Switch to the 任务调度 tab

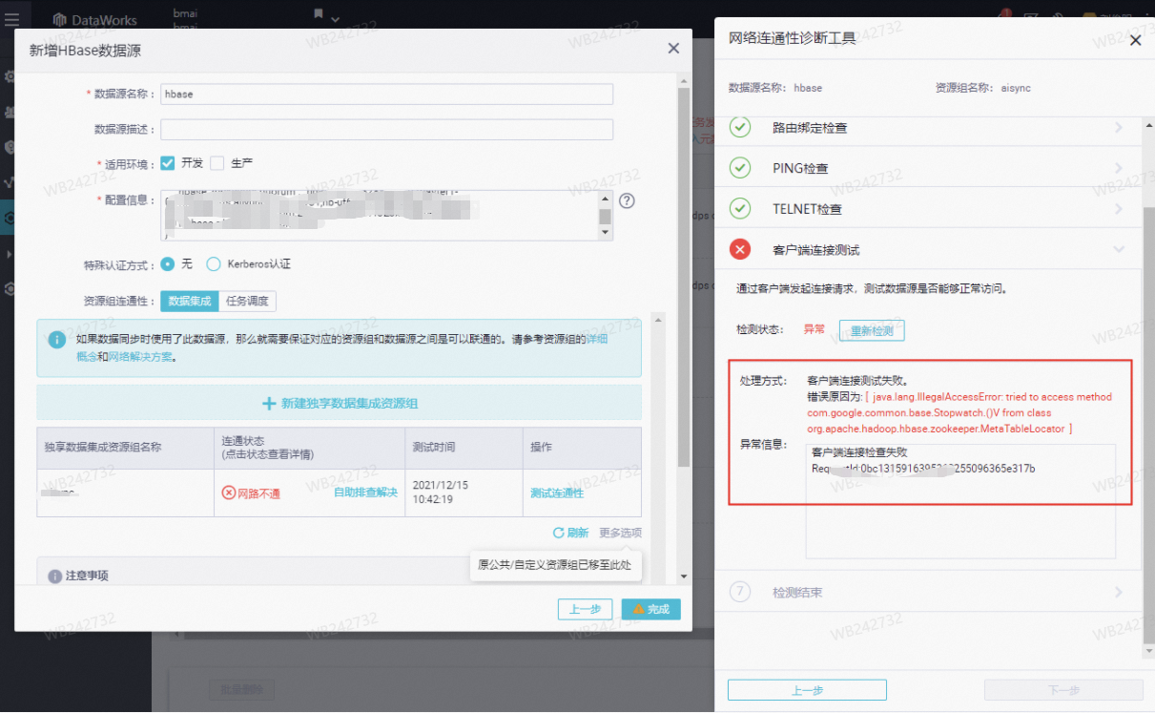pyautogui.click(x=247, y=301)
